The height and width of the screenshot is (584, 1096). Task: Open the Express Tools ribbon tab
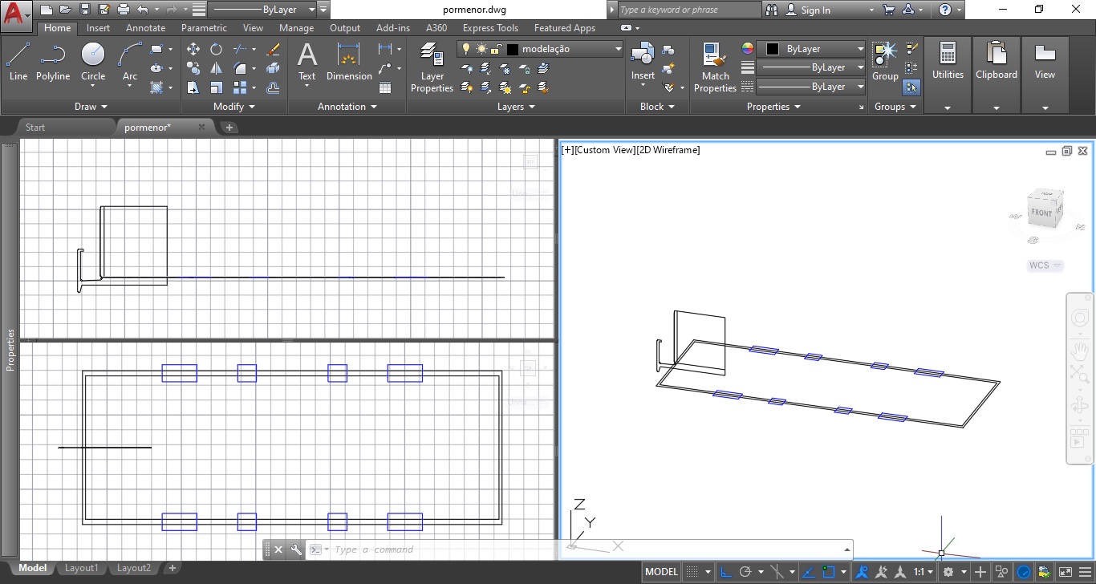pyautogui.click(x=490, y=27)
